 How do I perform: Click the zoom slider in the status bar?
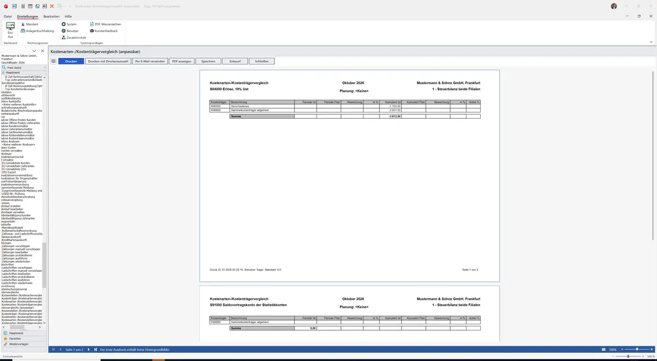coord(637,349)
